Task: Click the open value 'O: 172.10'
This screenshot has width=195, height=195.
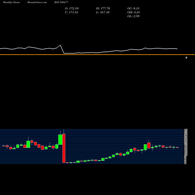Action: 72,8
